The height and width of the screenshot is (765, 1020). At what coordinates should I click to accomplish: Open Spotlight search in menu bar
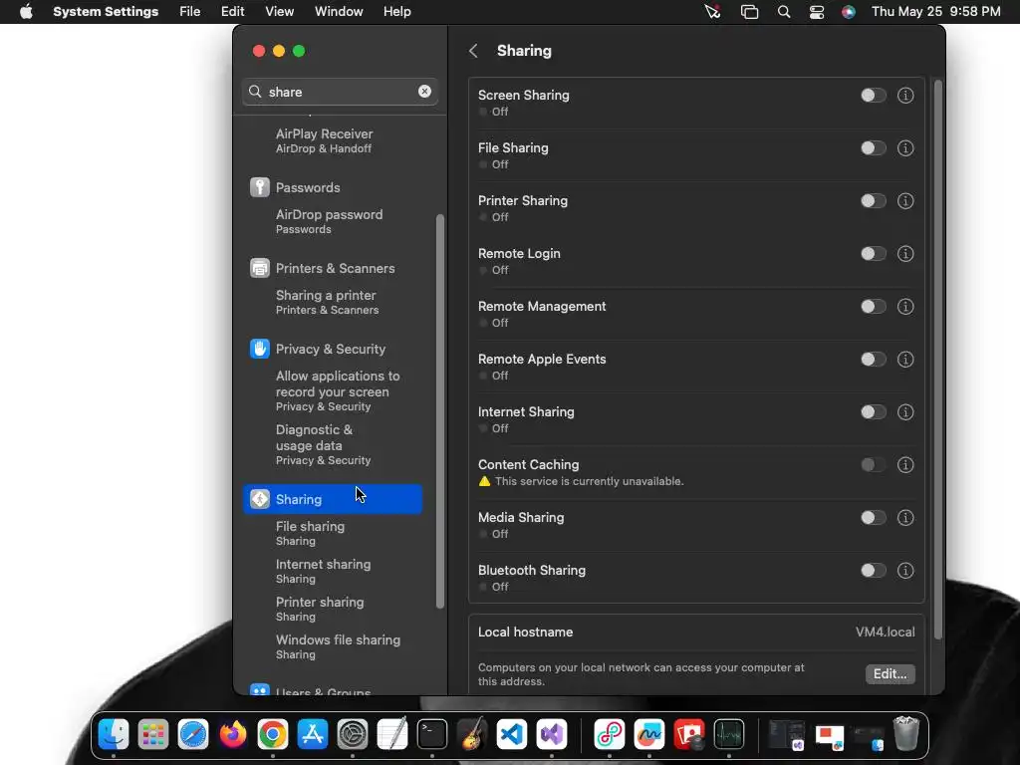pyautogui.click(x=784, y=12)
